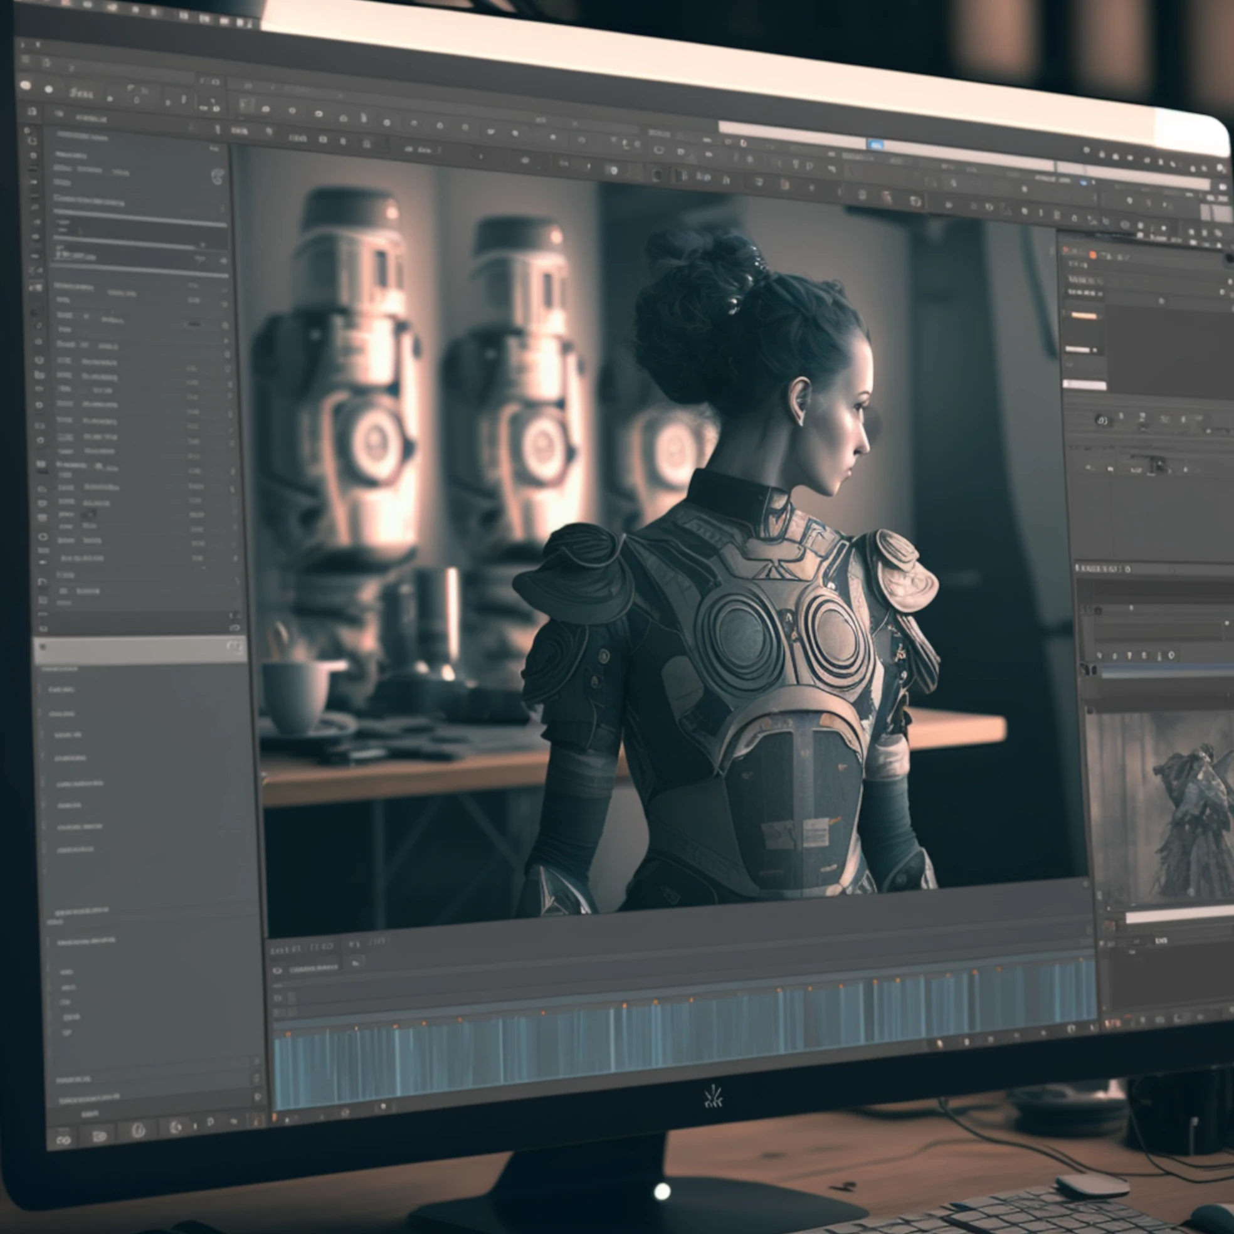
Task: Click the spiral icon in upper-left panel
Action: [x=217, y=176]
